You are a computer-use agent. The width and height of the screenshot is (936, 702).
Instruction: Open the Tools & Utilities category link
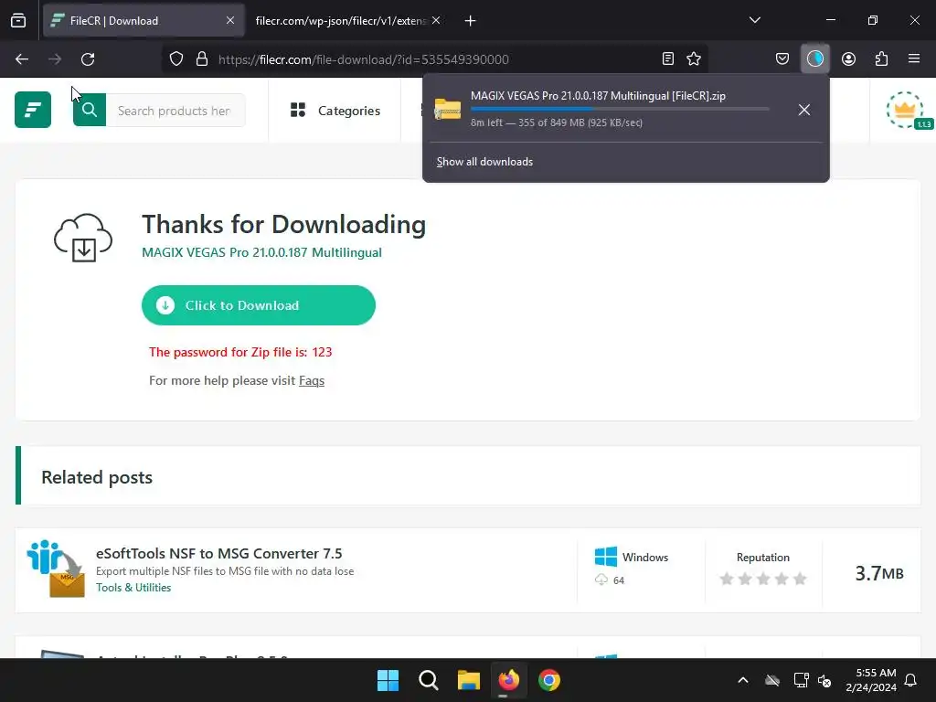133,588
